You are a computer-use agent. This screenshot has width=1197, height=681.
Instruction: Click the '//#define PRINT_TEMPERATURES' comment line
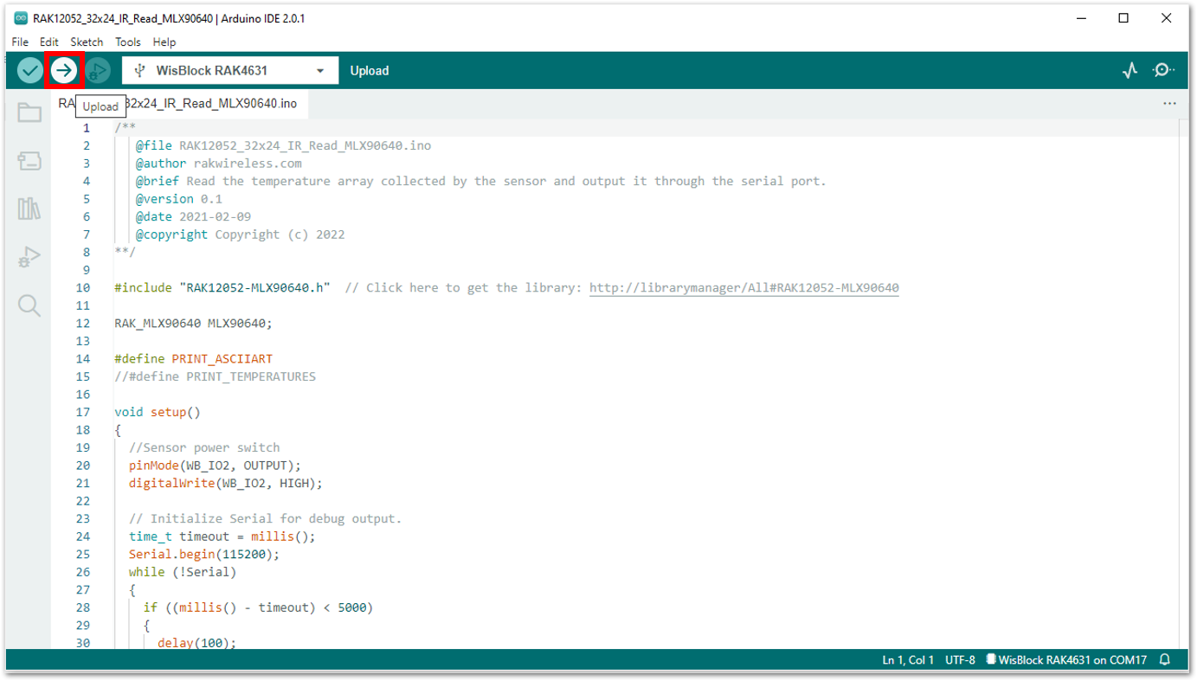pyautogui.click(x=215, y=376)
